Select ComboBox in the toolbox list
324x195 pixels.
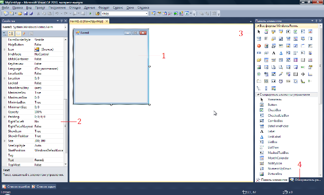275,121
